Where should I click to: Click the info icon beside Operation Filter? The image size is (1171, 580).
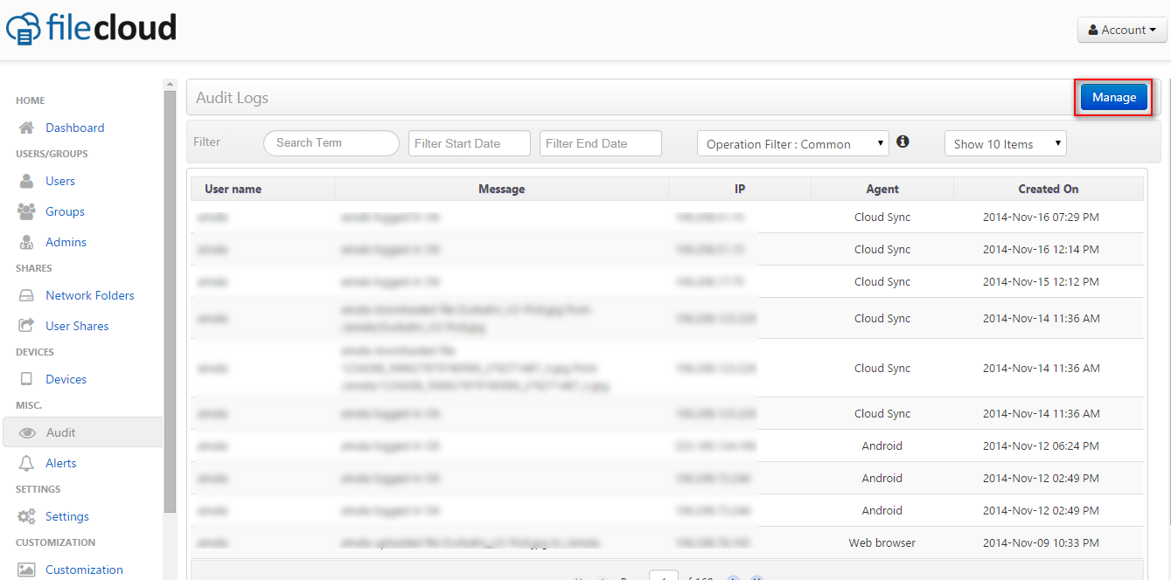tap(903, 142)
